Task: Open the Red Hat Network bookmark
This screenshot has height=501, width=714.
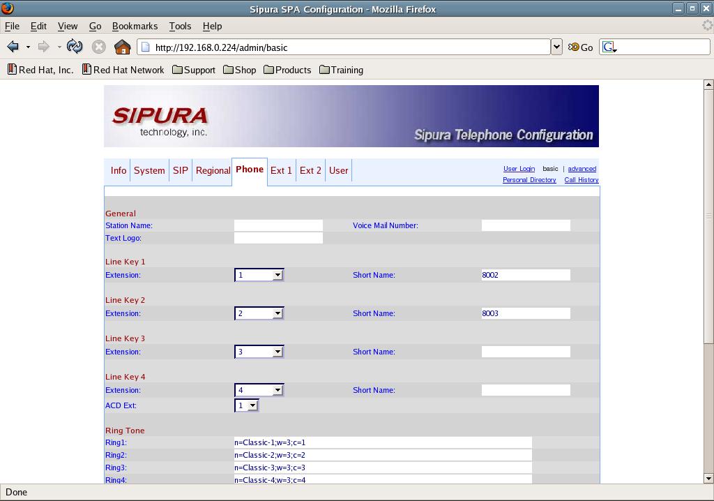Action: [123, 70]
